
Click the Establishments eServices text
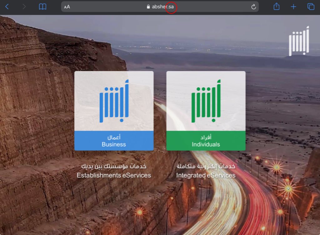(x=114, y=175)
